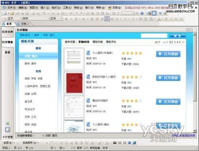Click the red 彩色打印的个人简历 template thumbnail
The width and height of the screenshot is (199, 151).
(74, 83)
